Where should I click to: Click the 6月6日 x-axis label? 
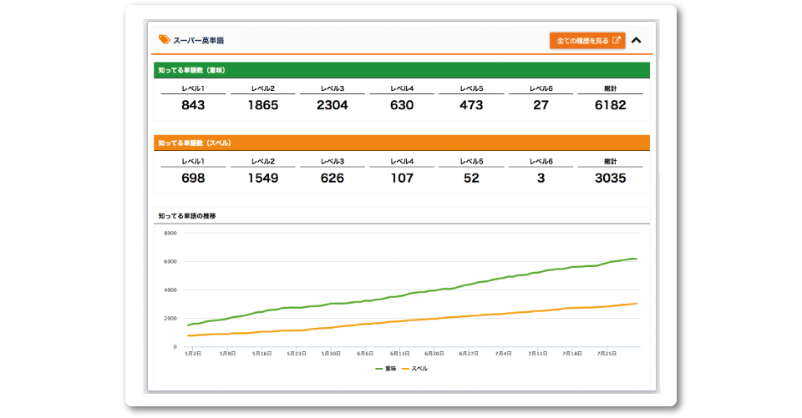[x=365, y=354]
